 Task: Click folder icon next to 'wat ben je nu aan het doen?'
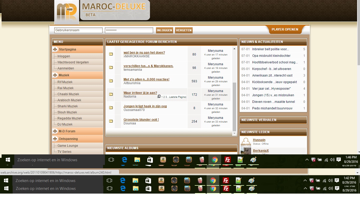[x=111, y=54]
